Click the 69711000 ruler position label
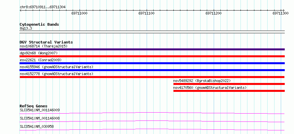Screen dimensions: 294x134 point(80,13)
